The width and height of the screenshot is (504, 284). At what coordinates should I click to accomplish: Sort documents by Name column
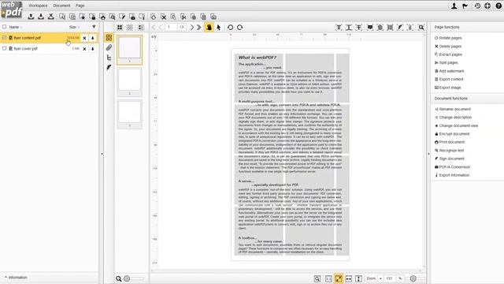click(x=14, y=27)
